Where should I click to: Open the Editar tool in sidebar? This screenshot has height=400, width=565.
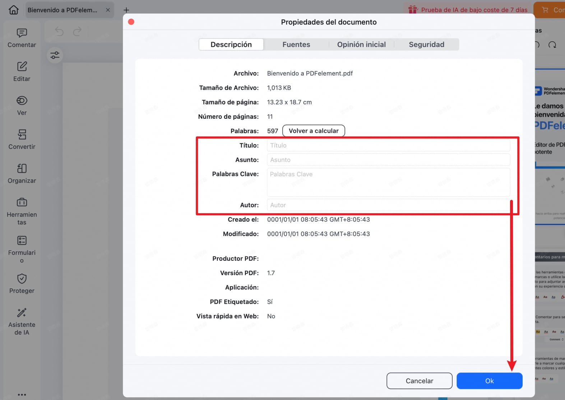pyautogui.click(x=22, y=72)
